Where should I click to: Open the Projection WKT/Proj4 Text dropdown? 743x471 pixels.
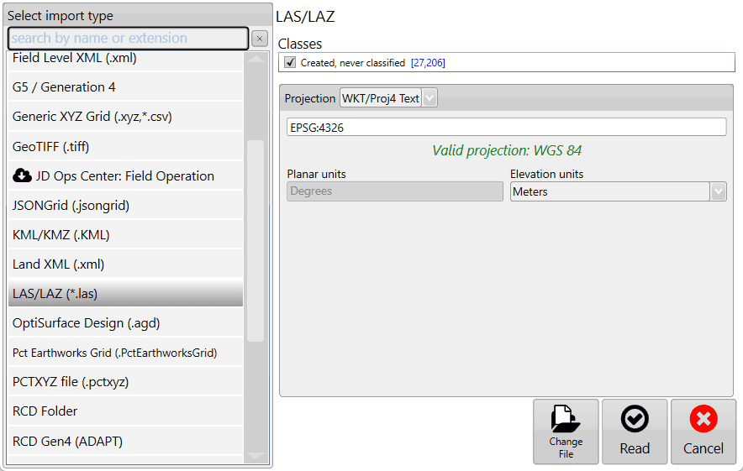pyautogui.click(x=429, y=98)
